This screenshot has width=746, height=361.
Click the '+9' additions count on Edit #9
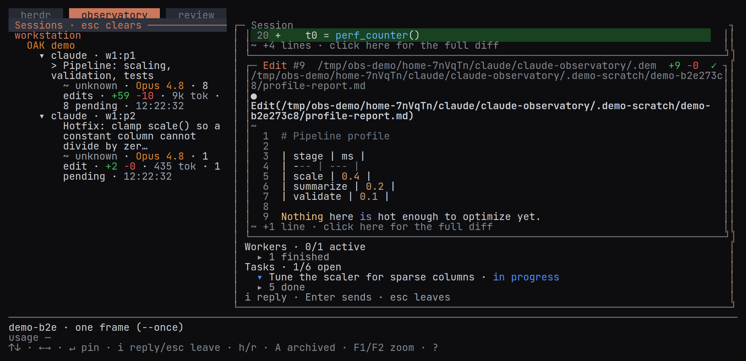[674, 65]
